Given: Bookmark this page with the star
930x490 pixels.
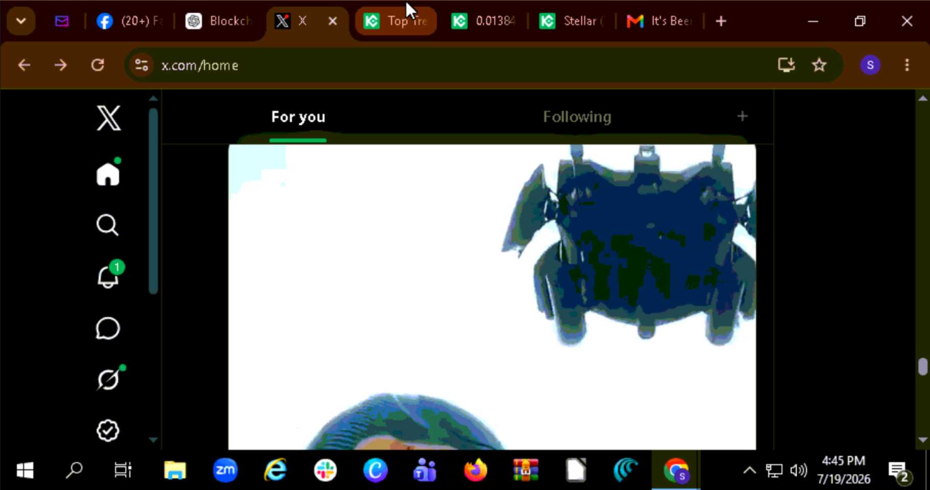Looking at the screenshot, I should coord(819,65).
